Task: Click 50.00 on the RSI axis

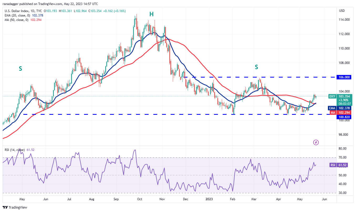Action: point(343,175)
